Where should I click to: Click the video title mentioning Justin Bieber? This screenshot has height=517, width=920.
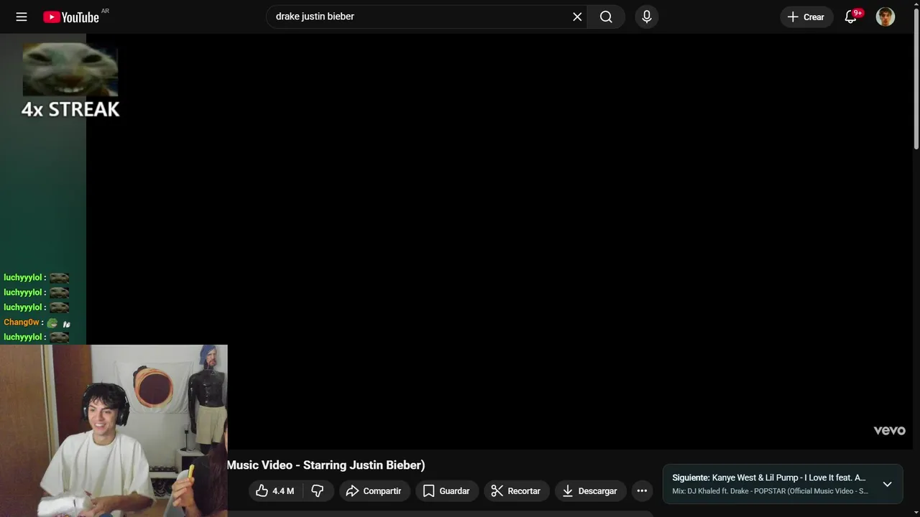click(x=326, y=465)
